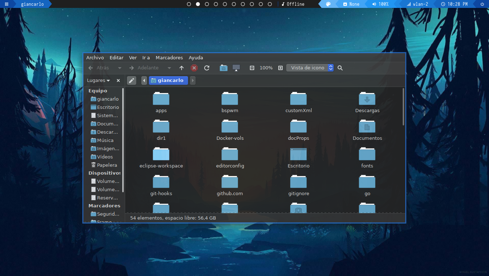Refresh the current folder view
Image resolution: width=489 pixels, height=276 pixels.
[x=207, y=68]
